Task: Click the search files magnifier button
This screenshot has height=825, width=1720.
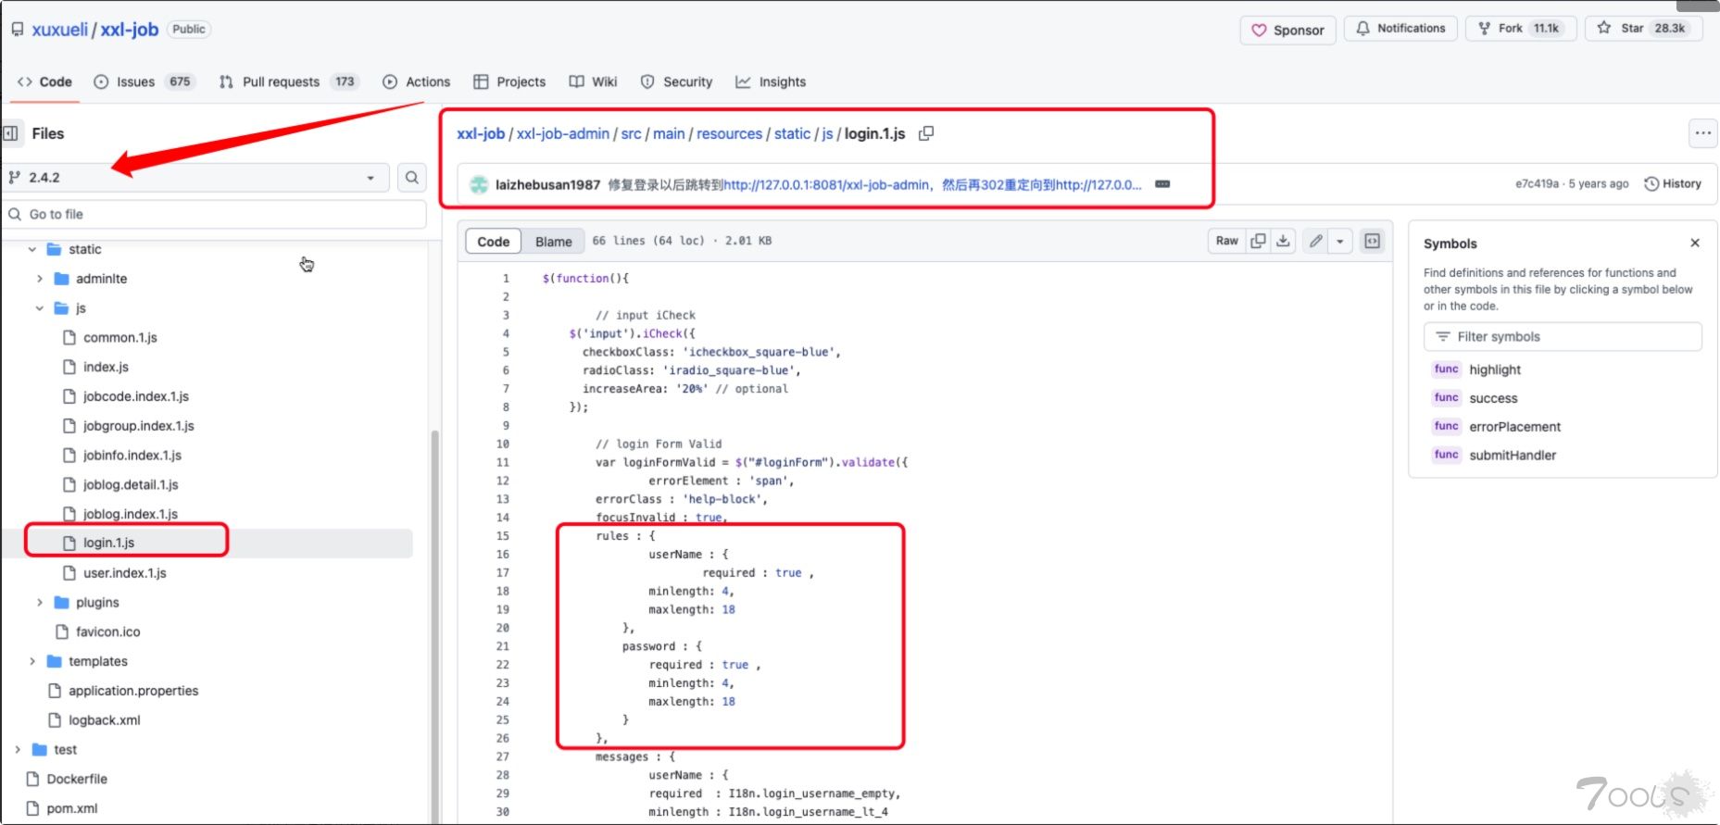Action: 412,177
